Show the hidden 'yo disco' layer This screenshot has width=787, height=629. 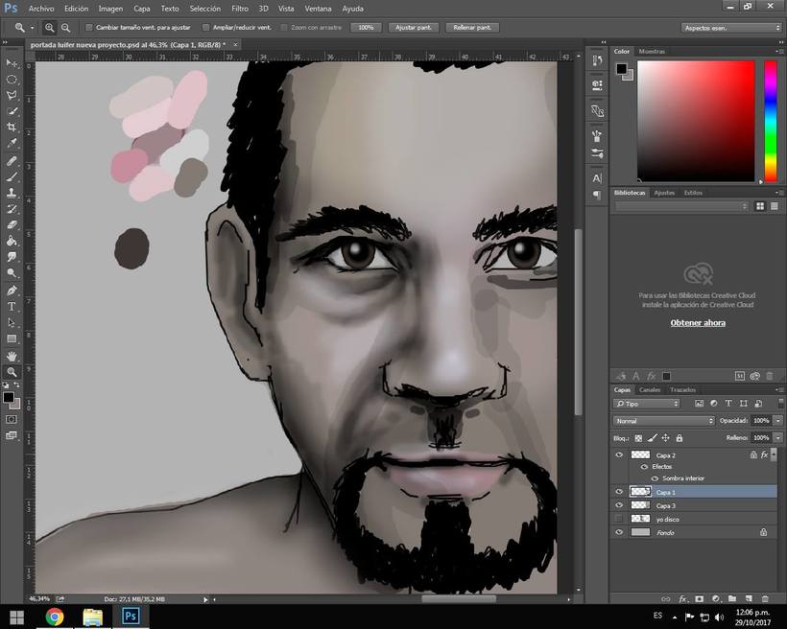[618, 518]
